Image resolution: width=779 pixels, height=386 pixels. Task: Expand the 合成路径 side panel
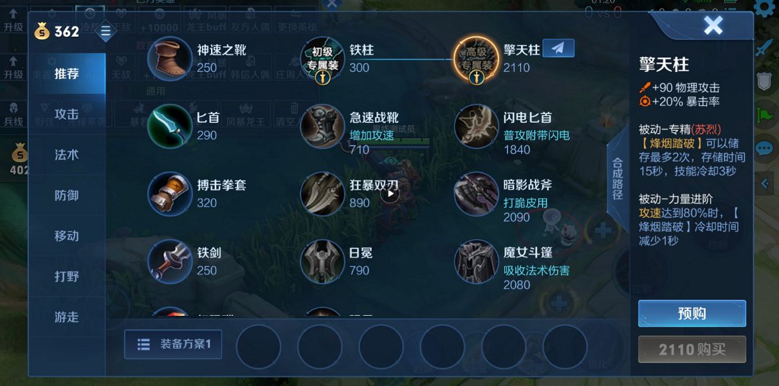click(618, 179)
